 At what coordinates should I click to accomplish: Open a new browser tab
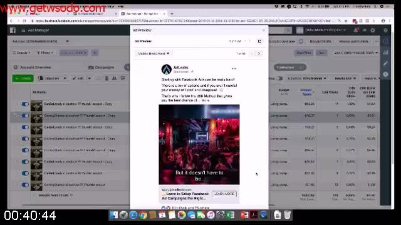[x=172, y=14]
